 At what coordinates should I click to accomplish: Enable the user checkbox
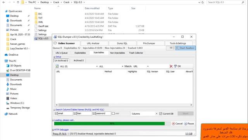113,113
